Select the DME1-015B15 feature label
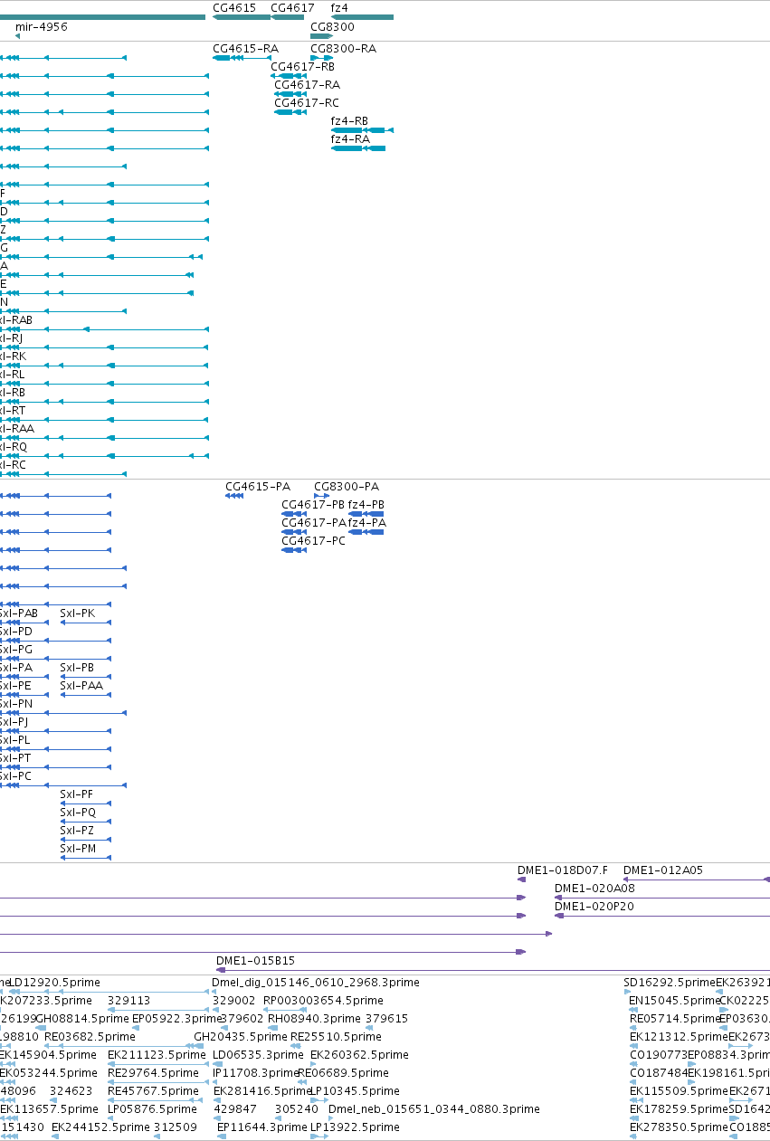This screenshot has width=770, height=1141. tap(255, 961)
